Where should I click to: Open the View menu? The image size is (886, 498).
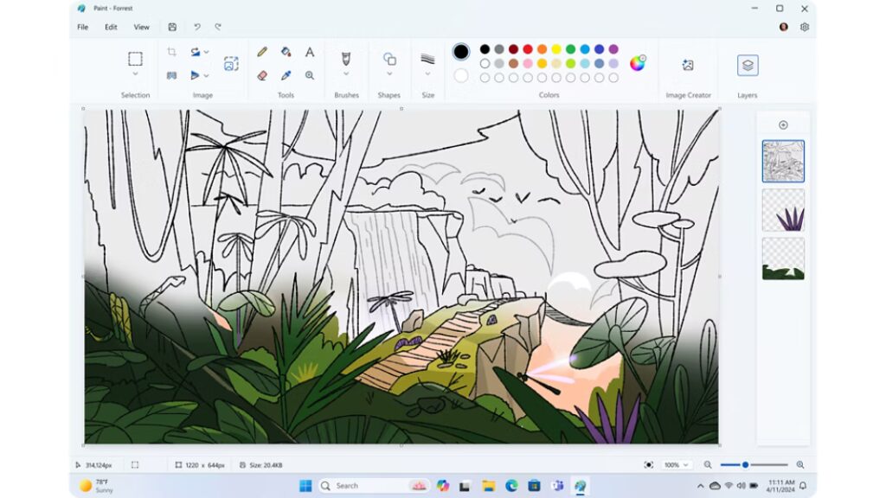pos(141,27)
